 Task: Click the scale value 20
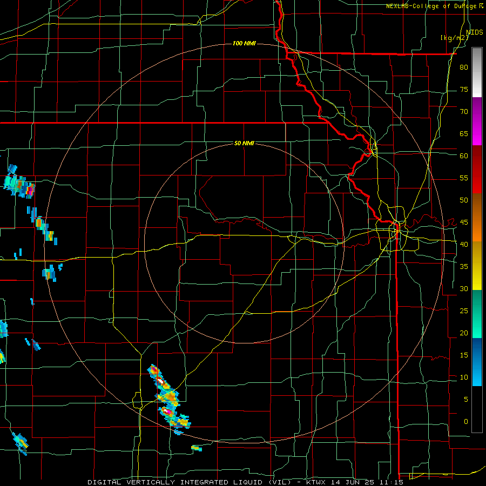point(464,333)
